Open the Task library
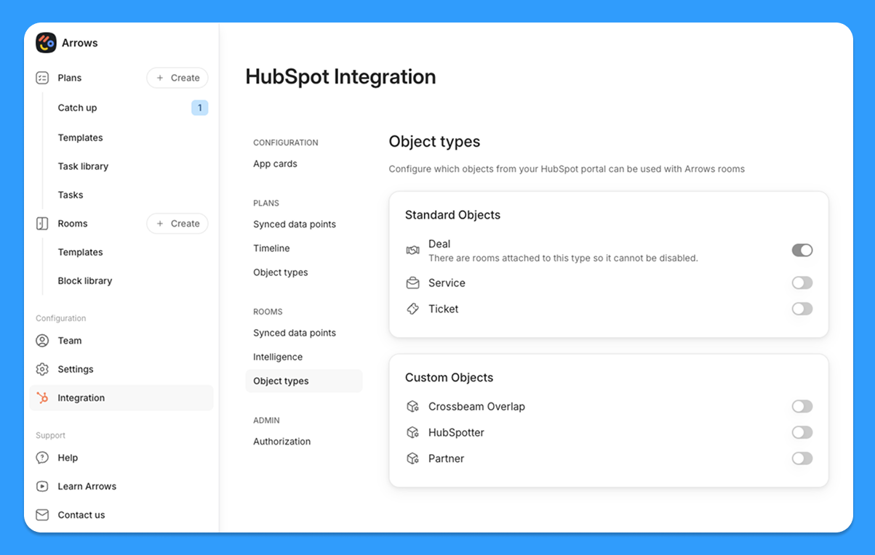 (83, 166)
